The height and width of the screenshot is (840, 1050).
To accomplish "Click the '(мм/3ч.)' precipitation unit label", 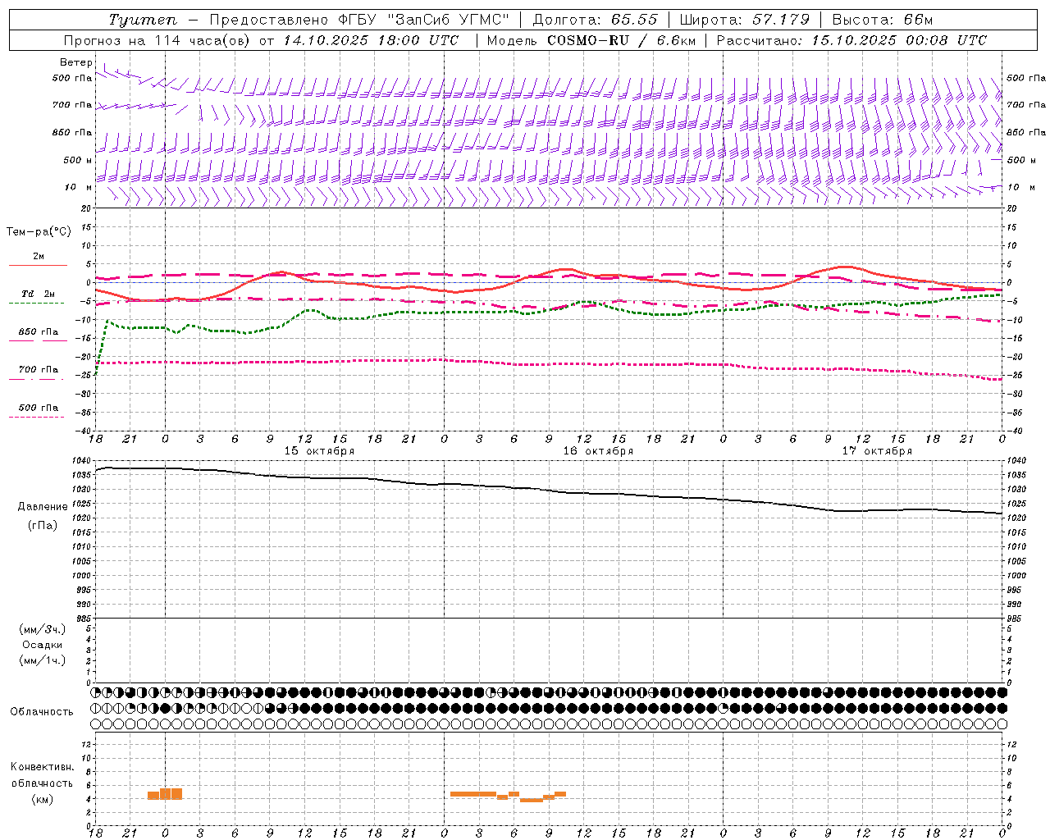I will pos(43,629).
